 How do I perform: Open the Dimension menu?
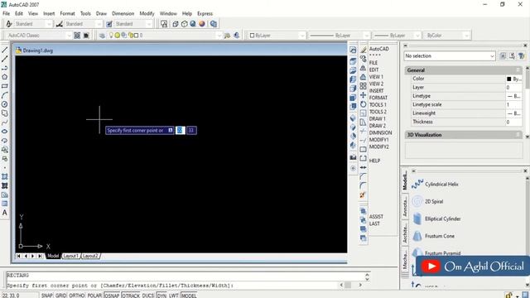(x=123, y=13)
